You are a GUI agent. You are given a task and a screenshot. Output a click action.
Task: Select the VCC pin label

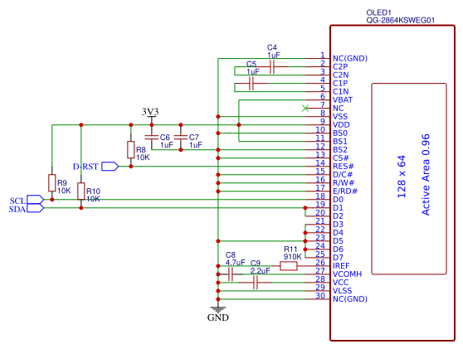pos(340,283)
